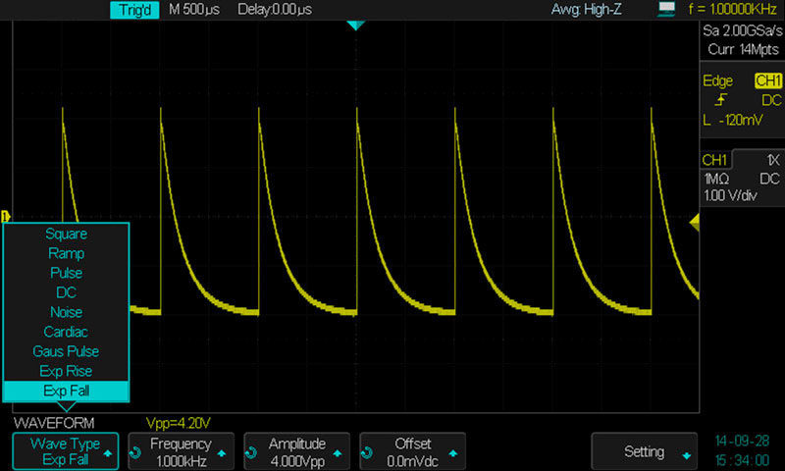Select Noise in the wave type list

[x=66, y=312]
